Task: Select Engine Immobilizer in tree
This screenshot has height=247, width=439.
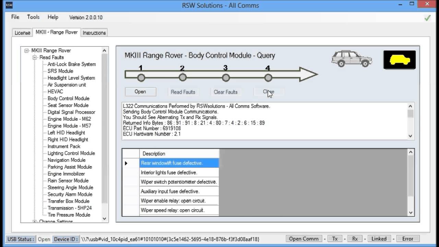Action: point(66,174)
